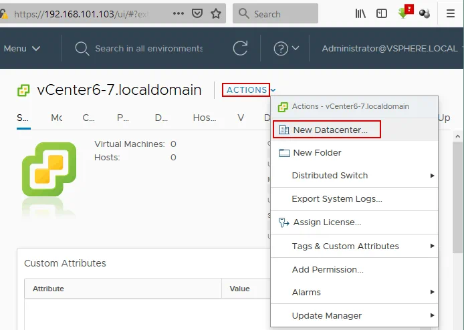The image size is (464, 330).
Task: Expand the Distributed Switch submenu
Action: (354, 175)
